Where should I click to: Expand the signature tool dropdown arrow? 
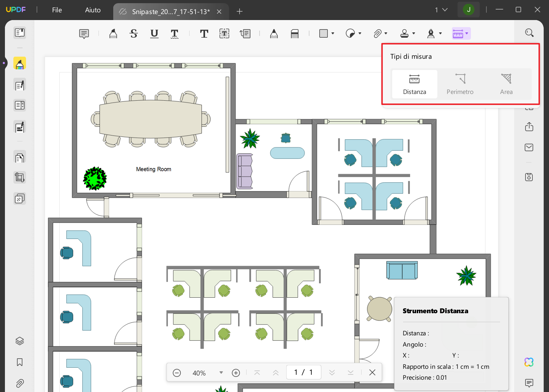[x=440, y=33]
